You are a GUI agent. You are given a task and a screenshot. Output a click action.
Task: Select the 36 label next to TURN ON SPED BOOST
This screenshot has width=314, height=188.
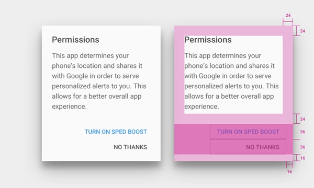coord(302,132)
